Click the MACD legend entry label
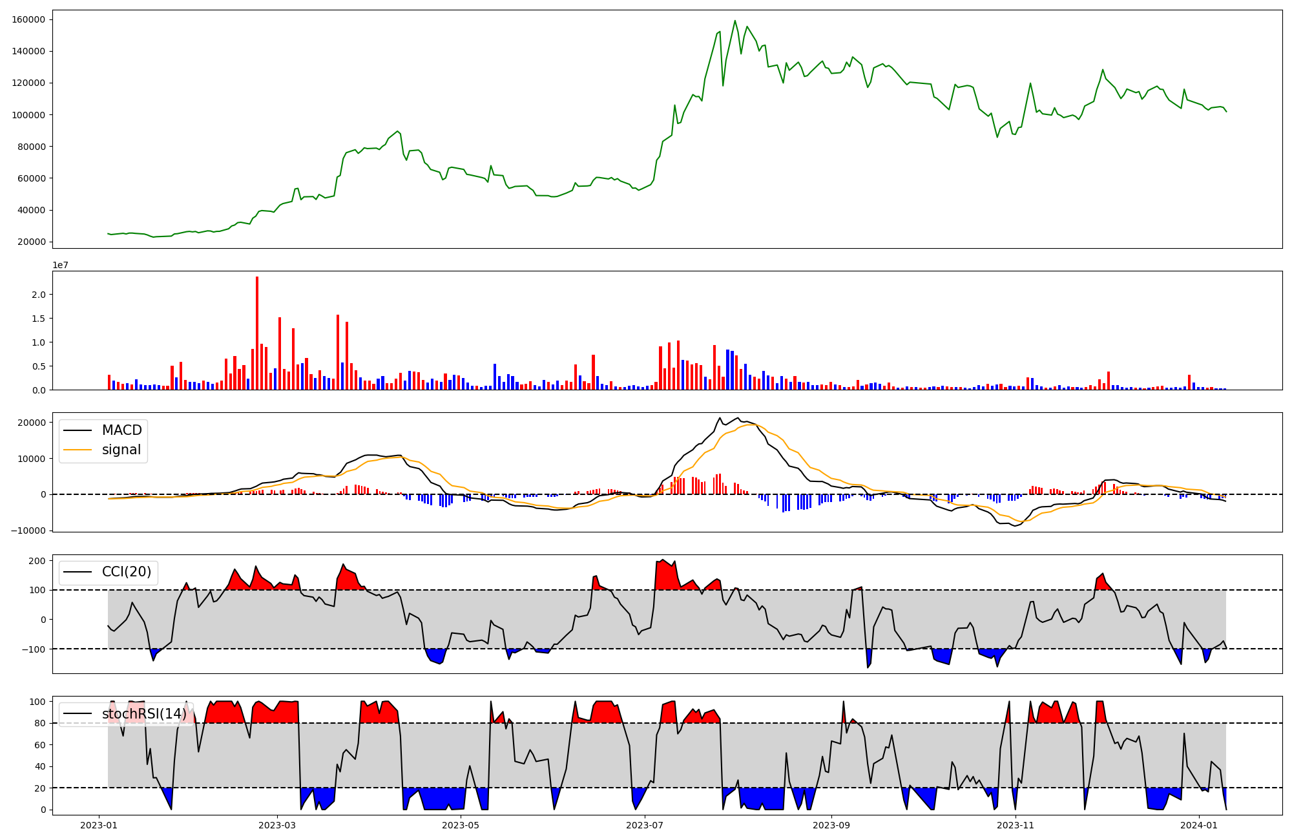This screenshot has width=1292, height=840. 121,430
